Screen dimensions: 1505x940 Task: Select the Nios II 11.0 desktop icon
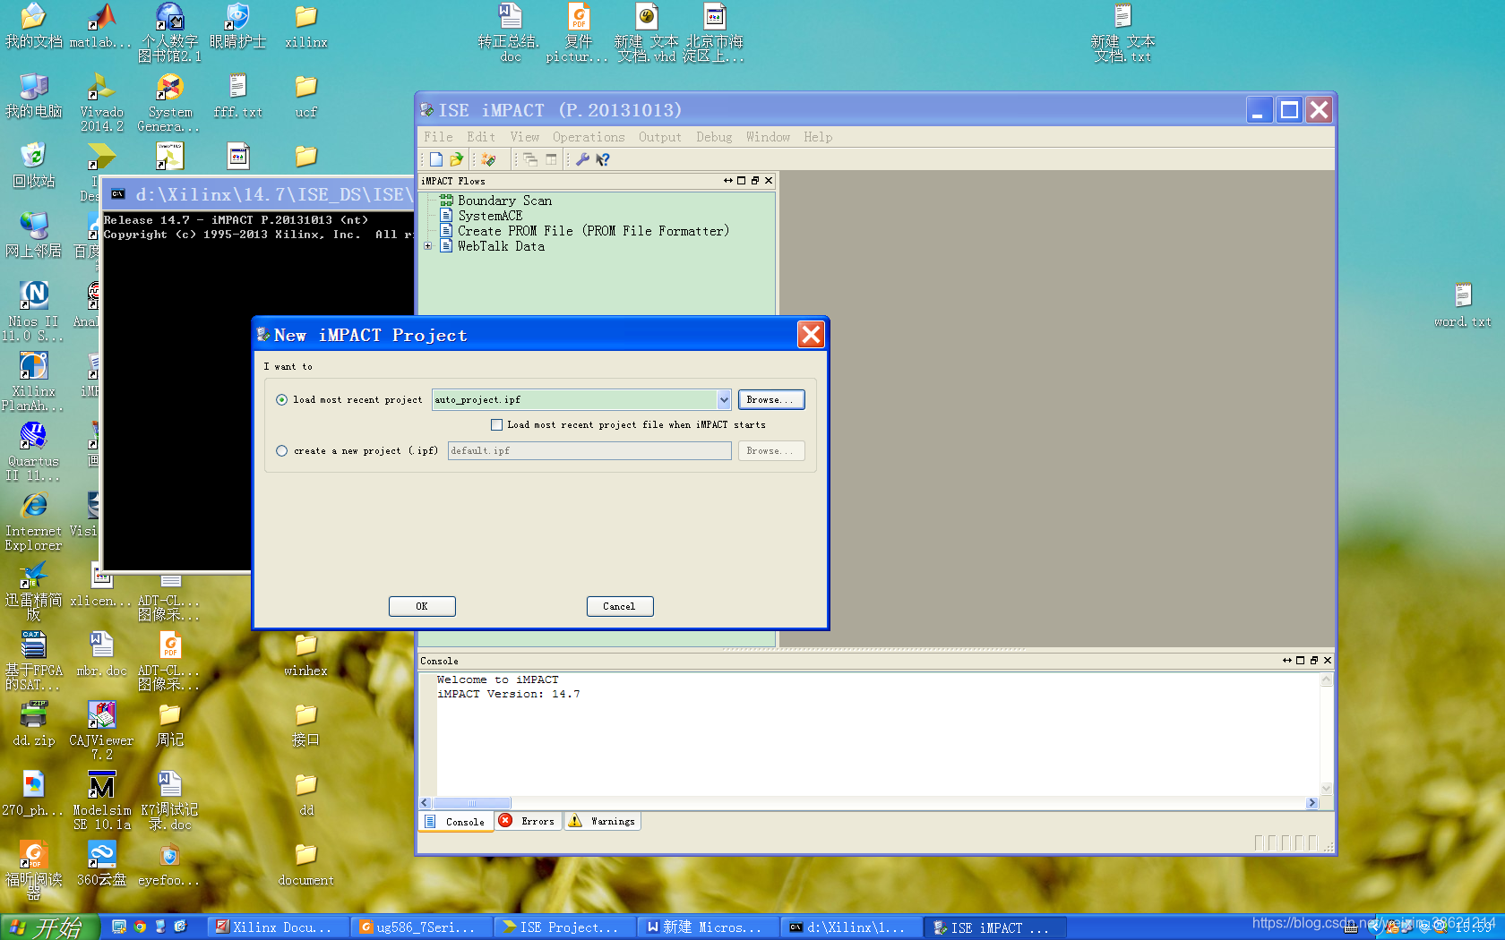(x=33, y=311)
